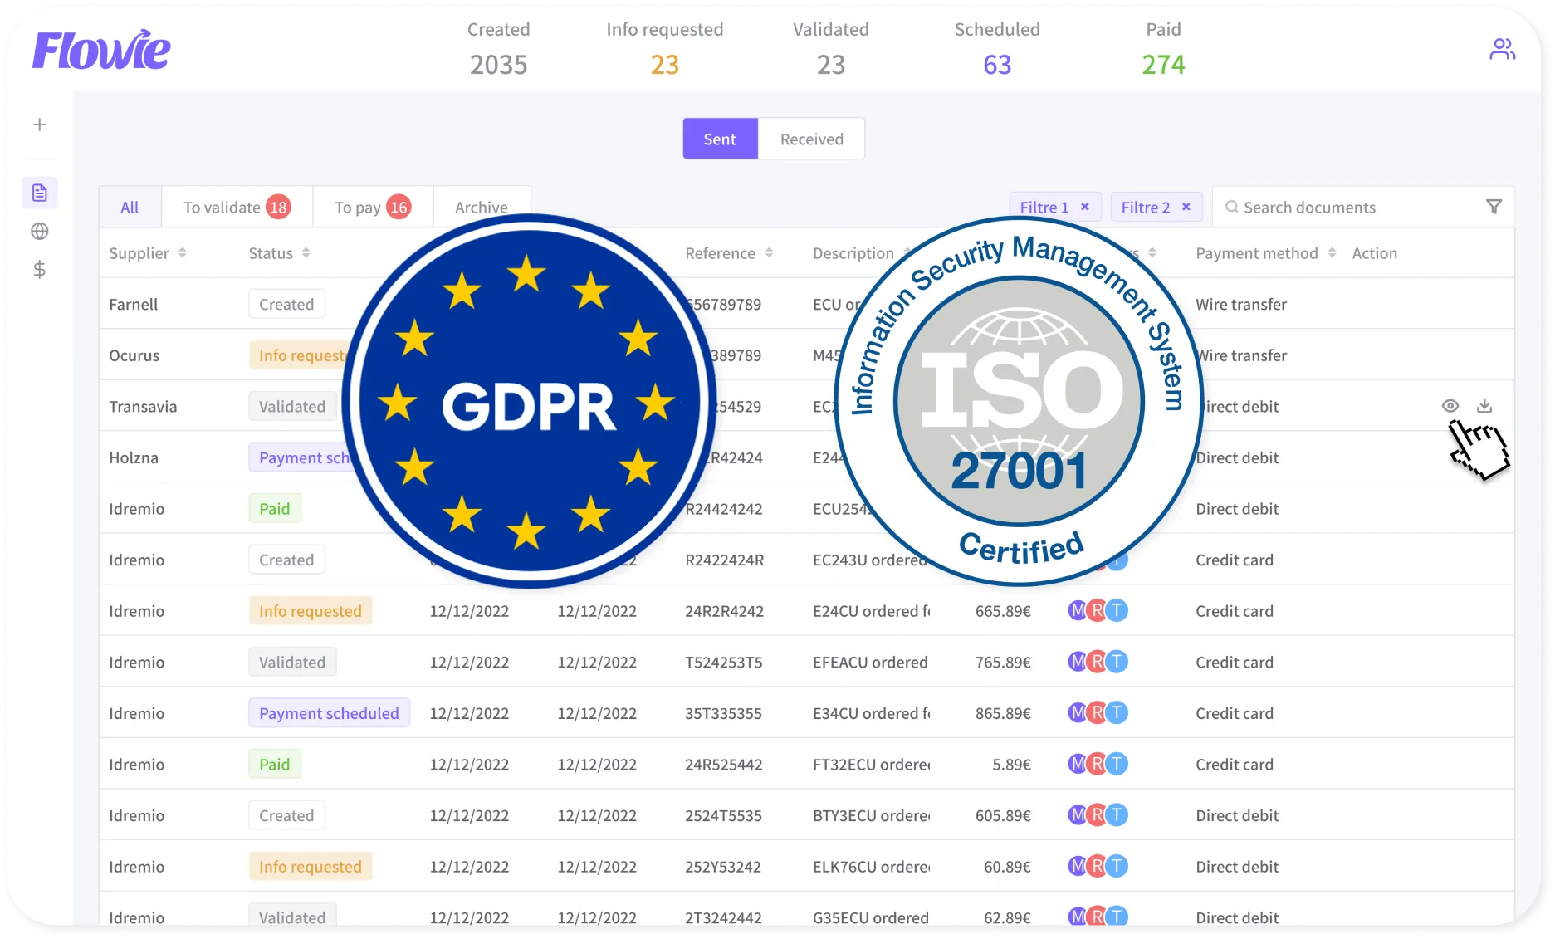
Task: Click the M avatar in row 24R525442
Action: click(1078, 764)
